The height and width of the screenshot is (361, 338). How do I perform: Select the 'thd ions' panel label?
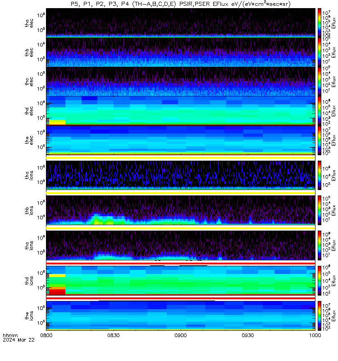pyautogui.click(x=29, y=280)
